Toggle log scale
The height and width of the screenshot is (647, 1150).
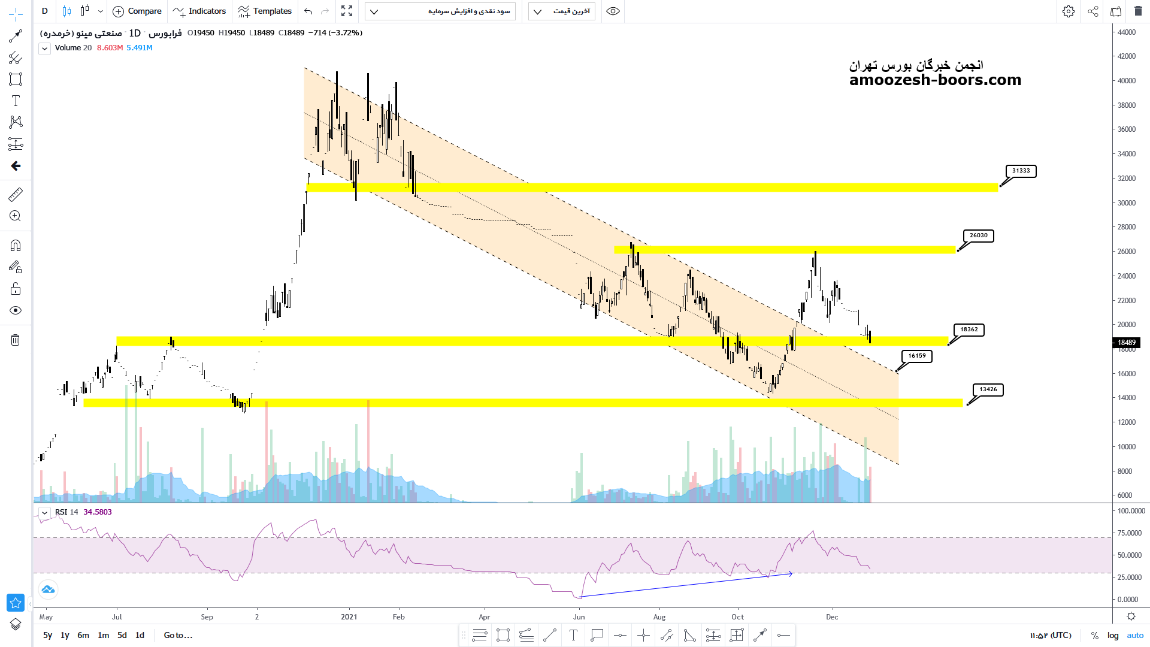tap(1113, 636)
